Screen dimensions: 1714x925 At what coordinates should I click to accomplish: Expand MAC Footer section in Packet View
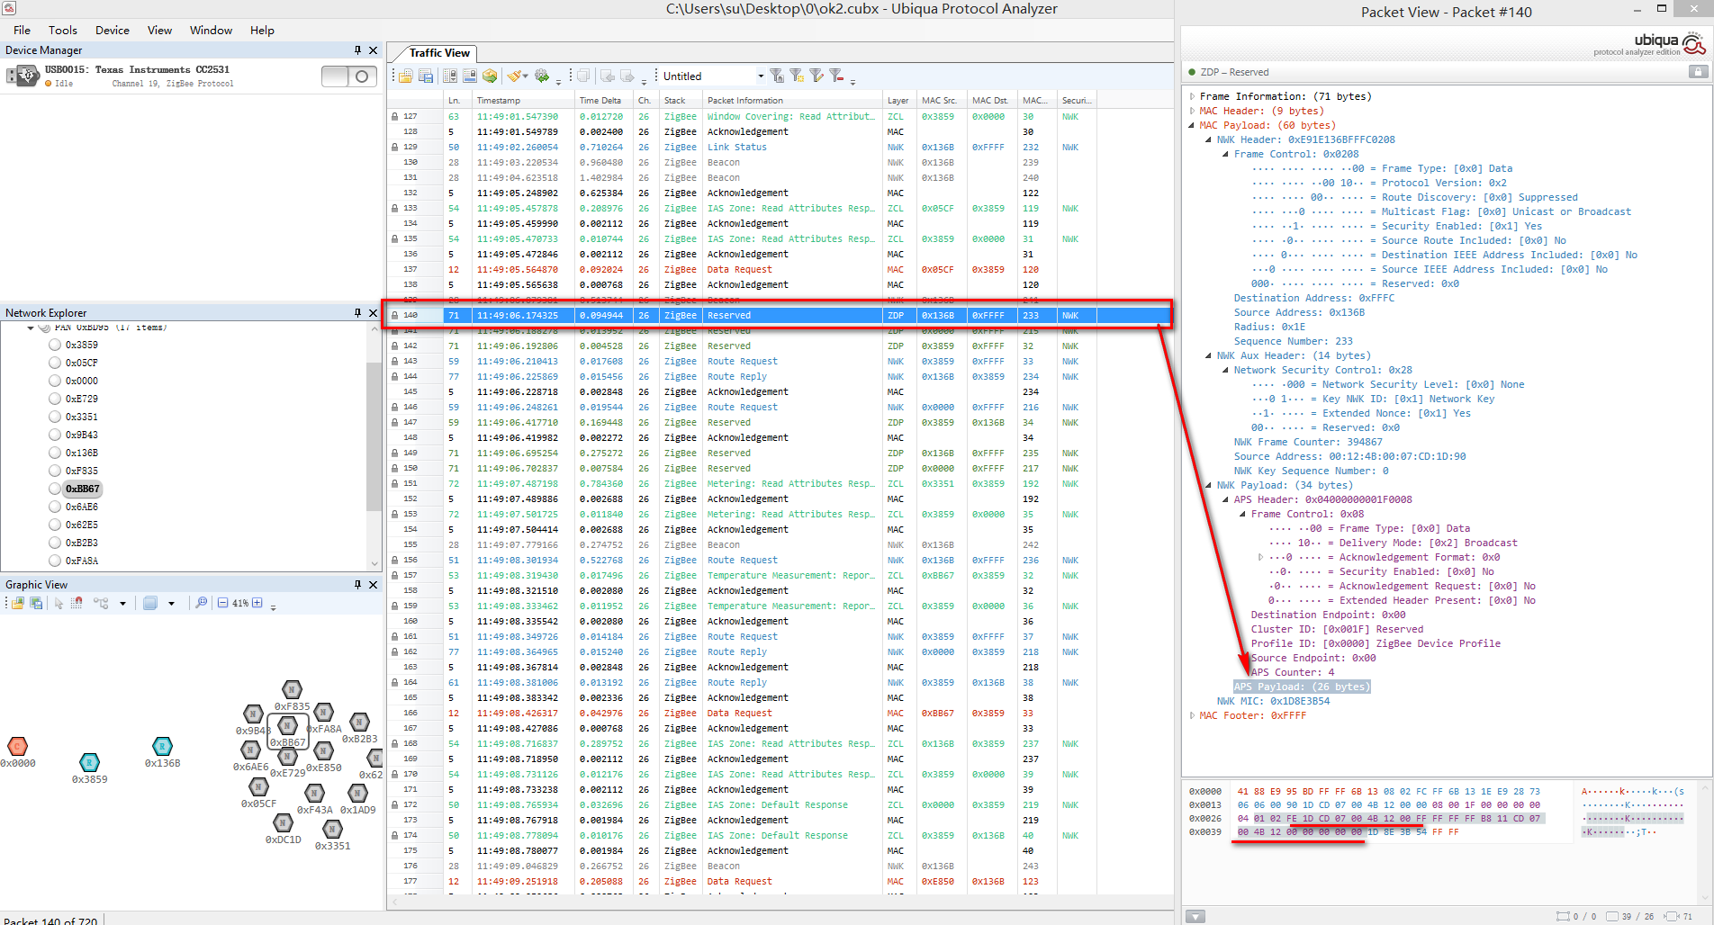pos(1192,715)
